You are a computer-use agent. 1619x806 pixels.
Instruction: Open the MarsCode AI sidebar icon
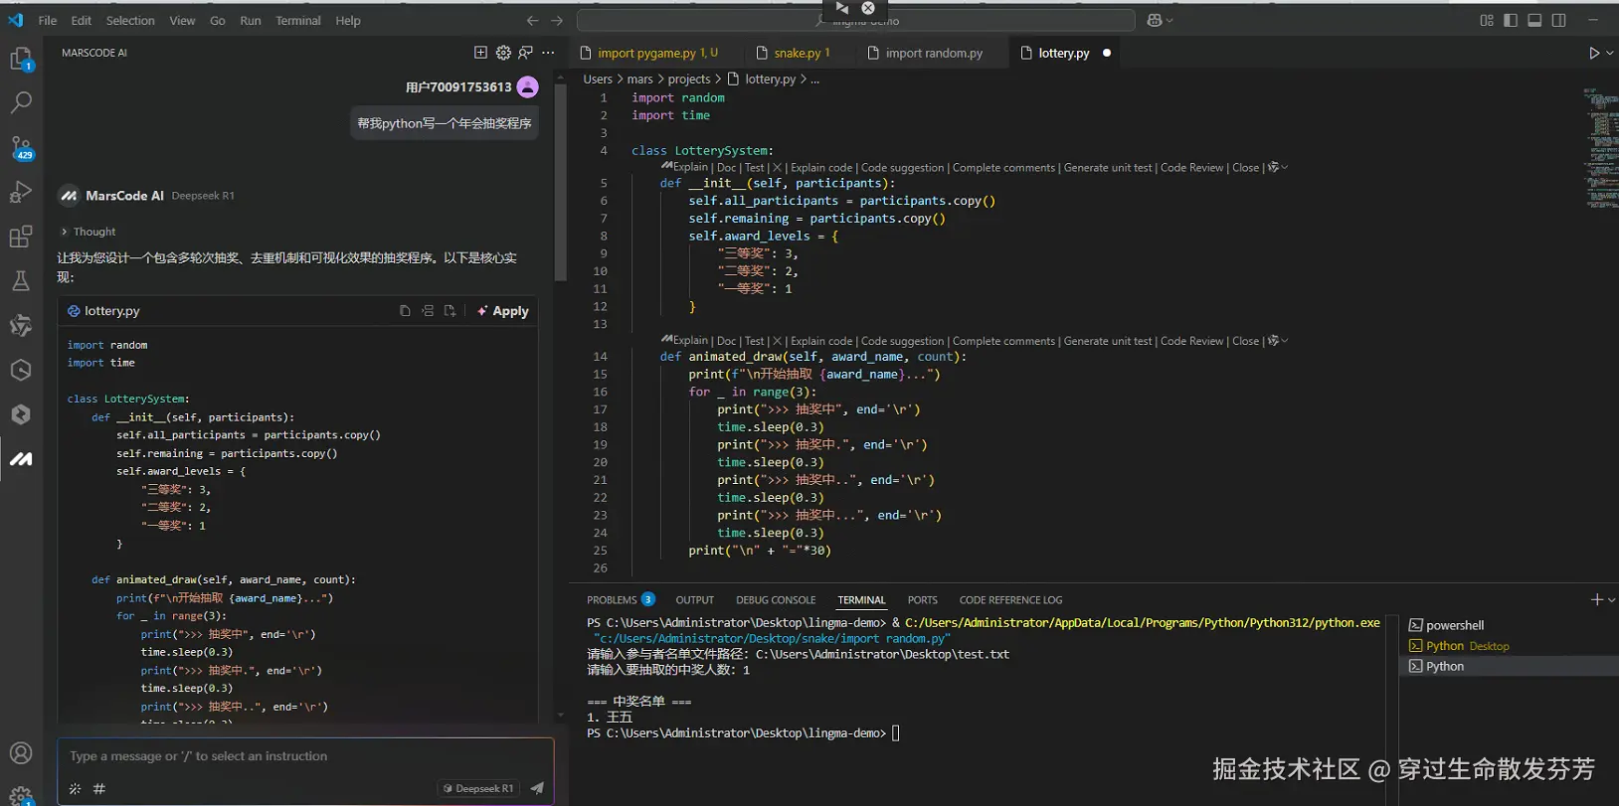[x=21, y=459]
